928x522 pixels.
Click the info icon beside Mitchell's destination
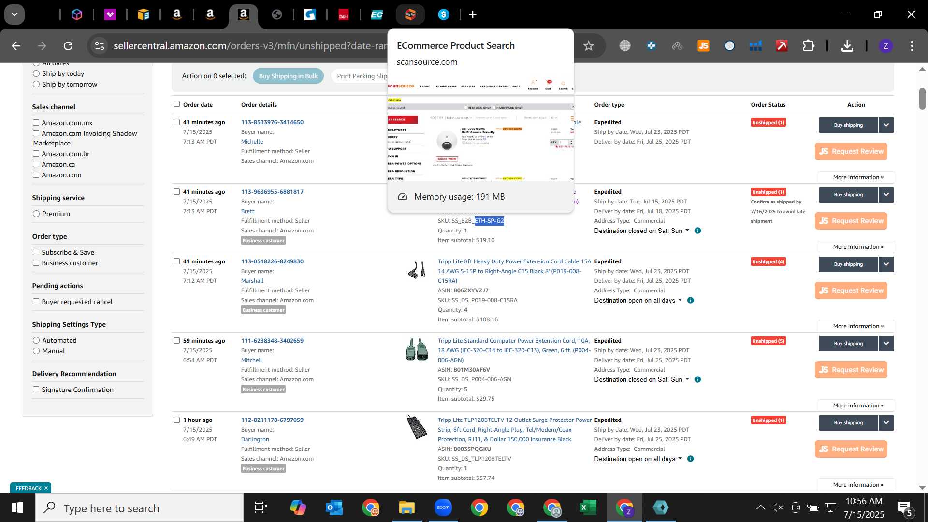(x=697, y=379)
